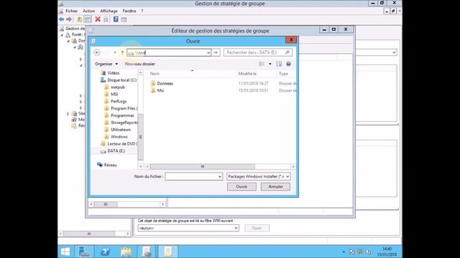Image resolution: width=460 pixels, height=258 pixels.
Task: Open the Organiser dropdown menu
Action: tap(106, 64)
